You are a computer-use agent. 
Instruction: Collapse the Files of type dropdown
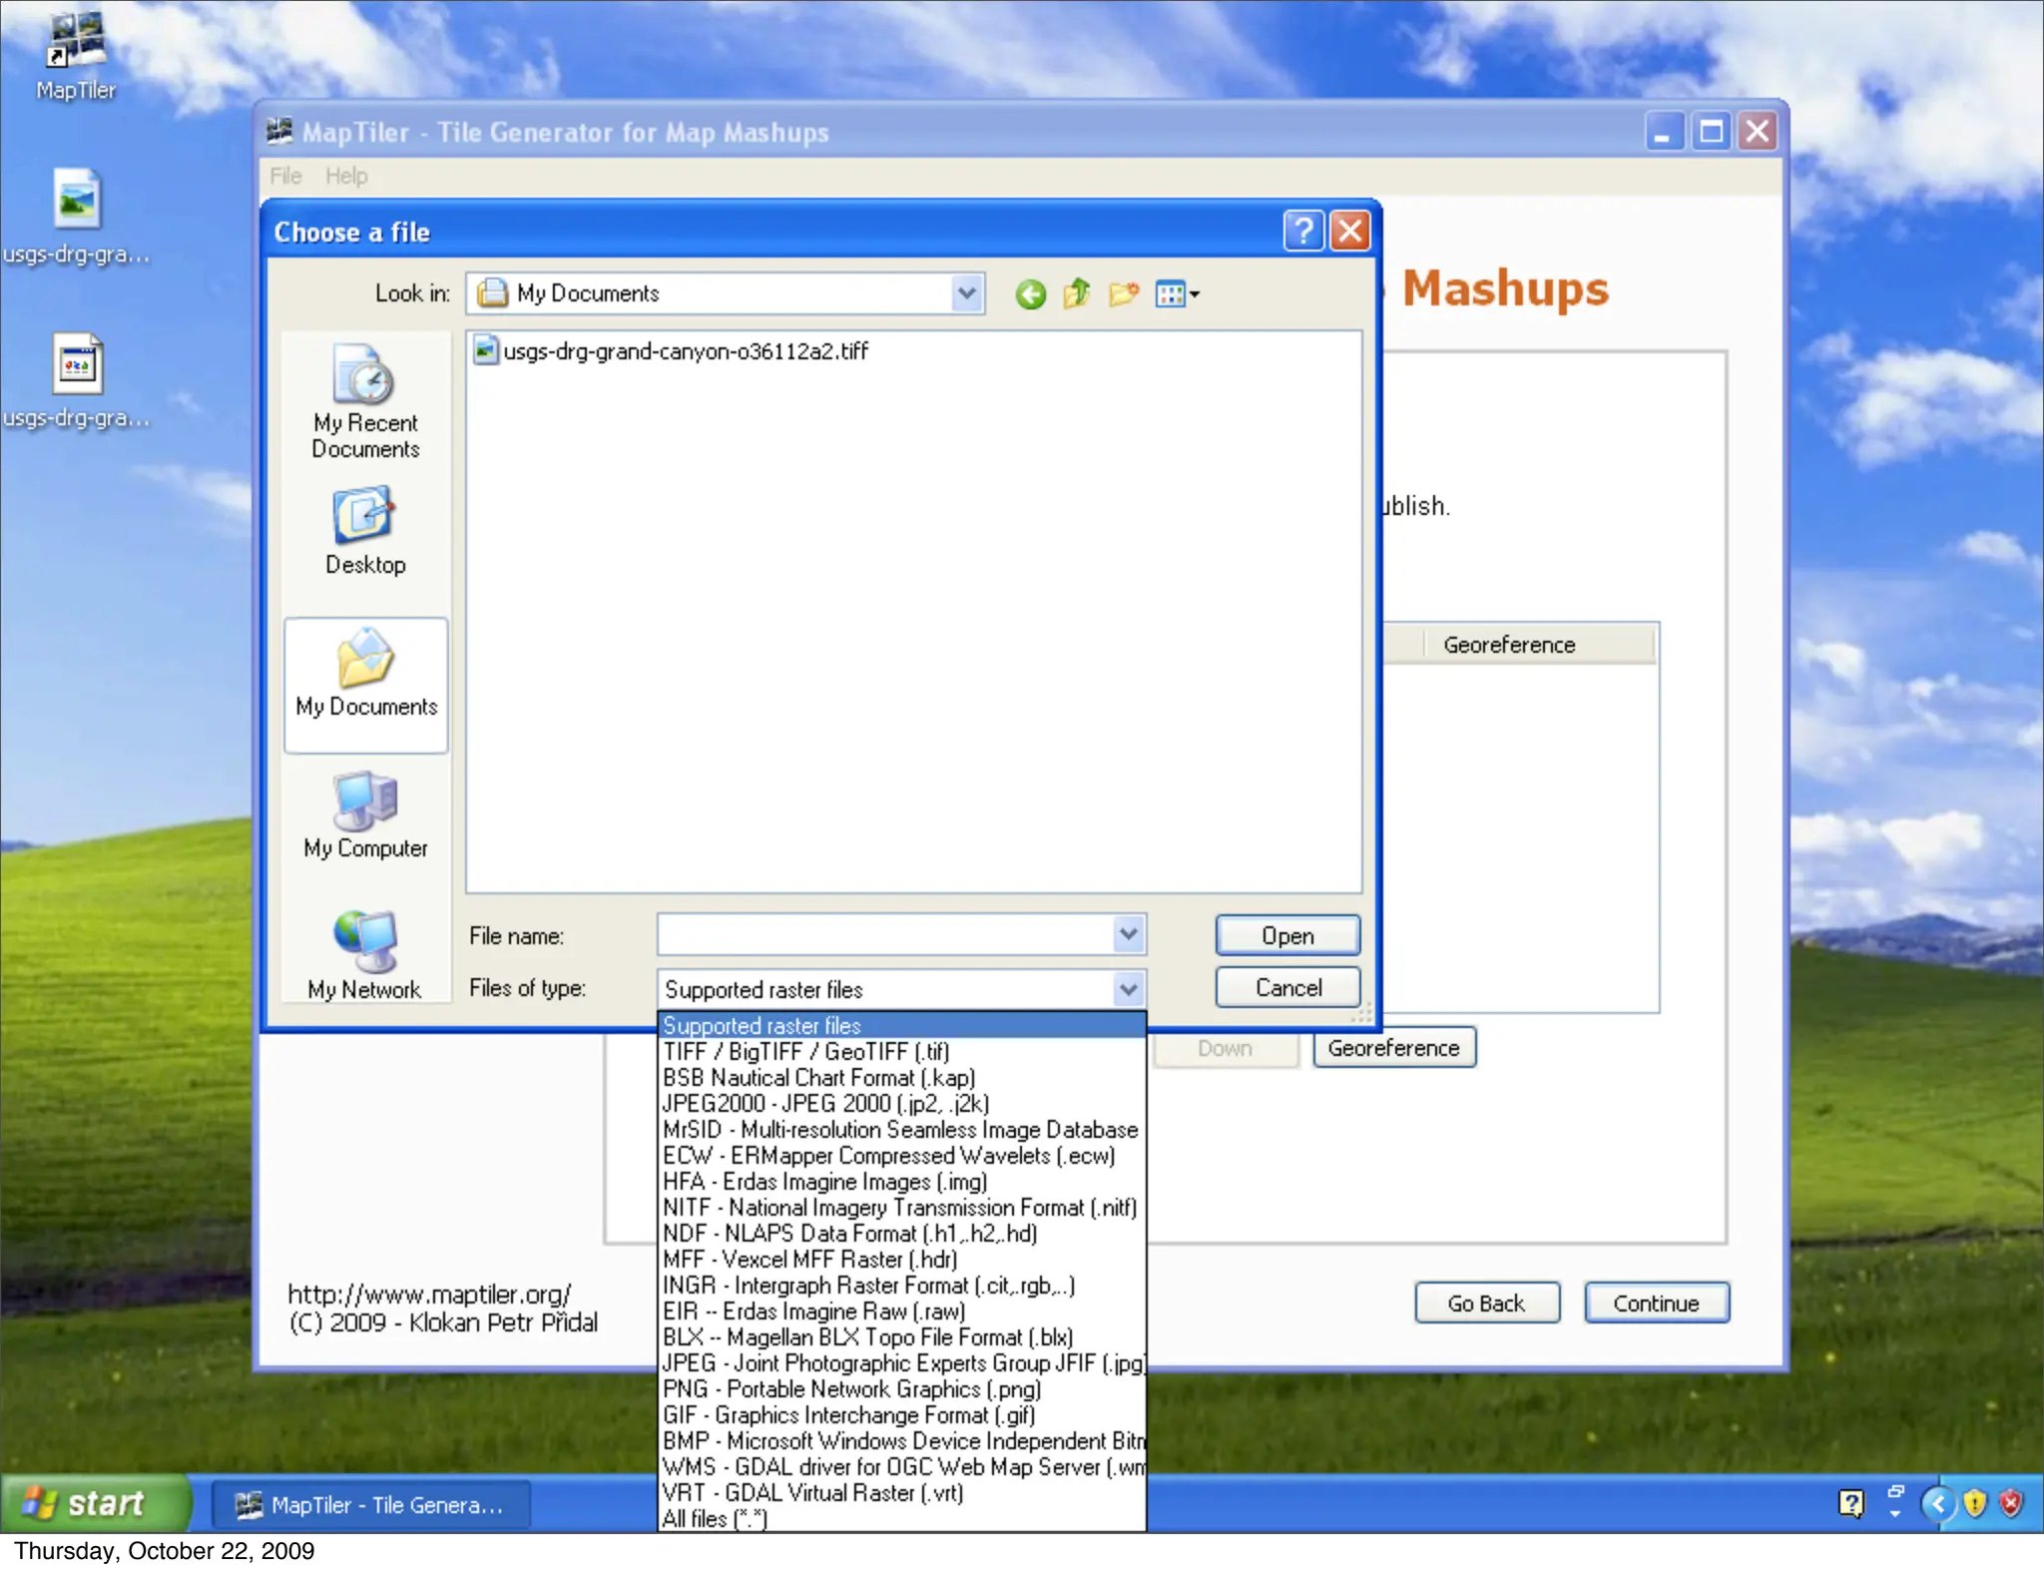1128,989
